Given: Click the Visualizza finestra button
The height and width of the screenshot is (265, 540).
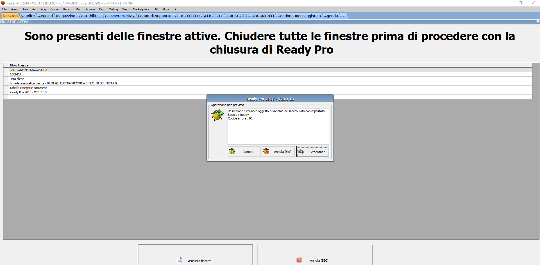Looking at the screenshot, I should coord(195,255).
